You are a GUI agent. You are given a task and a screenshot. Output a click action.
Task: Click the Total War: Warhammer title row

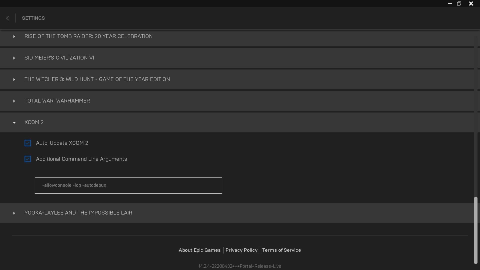(57, 101)
